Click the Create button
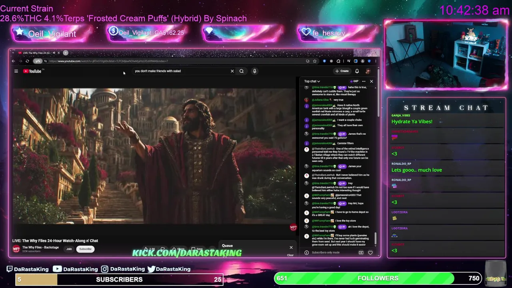 coord(342,71)
